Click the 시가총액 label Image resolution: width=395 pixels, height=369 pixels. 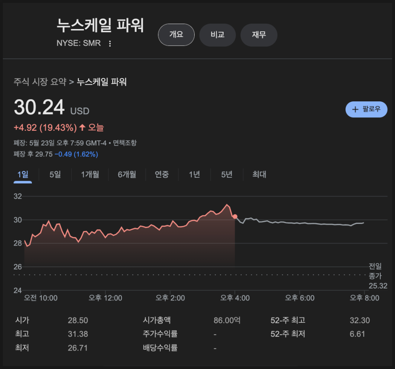click(x=157, y=320)
